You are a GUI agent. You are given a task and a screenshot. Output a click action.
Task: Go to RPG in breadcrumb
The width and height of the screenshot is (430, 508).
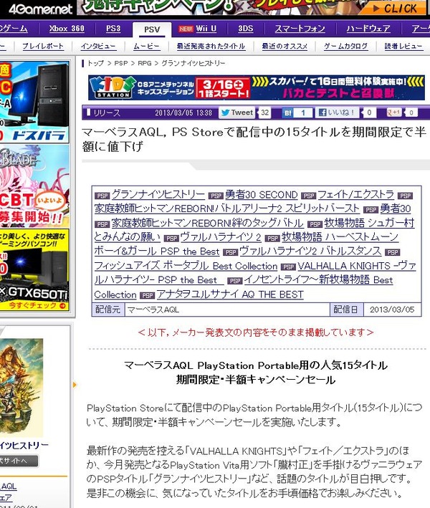click(x=145, y=63)
